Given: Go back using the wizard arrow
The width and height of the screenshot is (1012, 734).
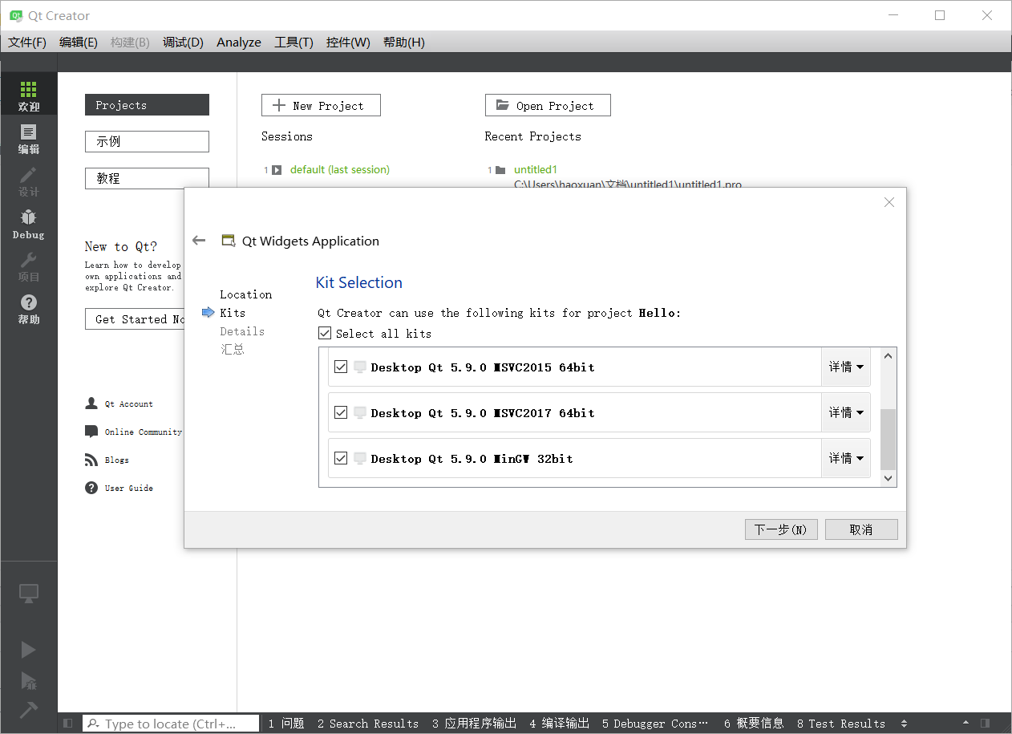Looking at the screenshot, I should (x=199, y=241).
